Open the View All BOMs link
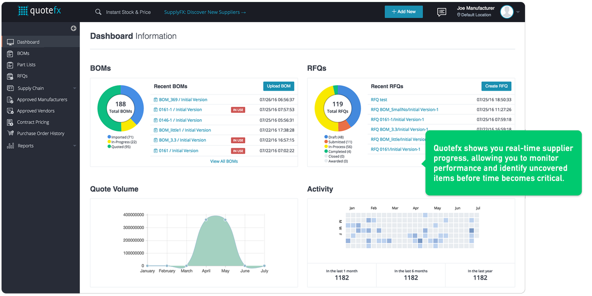The width and height of the screenshot is (592, 296). pyautogui.click(x=224, y=161)
